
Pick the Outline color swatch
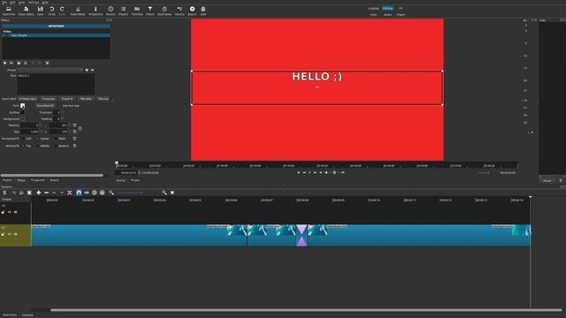point(22,112)
